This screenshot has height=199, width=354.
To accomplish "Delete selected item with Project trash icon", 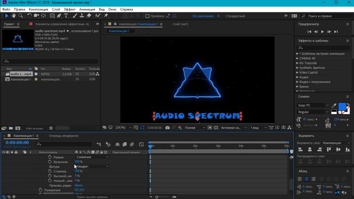I will (51, 128).
